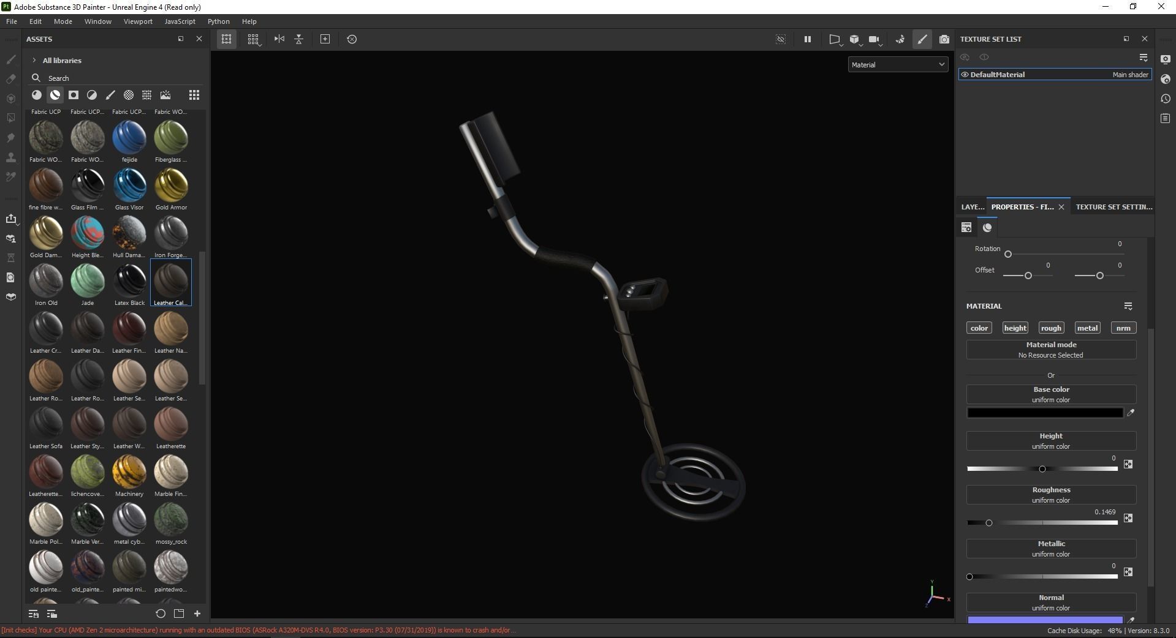Open the Texture Set List options menu
1176x638 pixels.
click(1144, 58)
